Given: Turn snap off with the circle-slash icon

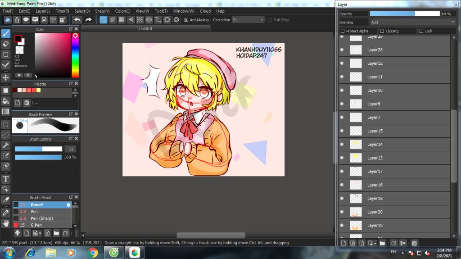Looking at the screenshot, I should [103, 20].
